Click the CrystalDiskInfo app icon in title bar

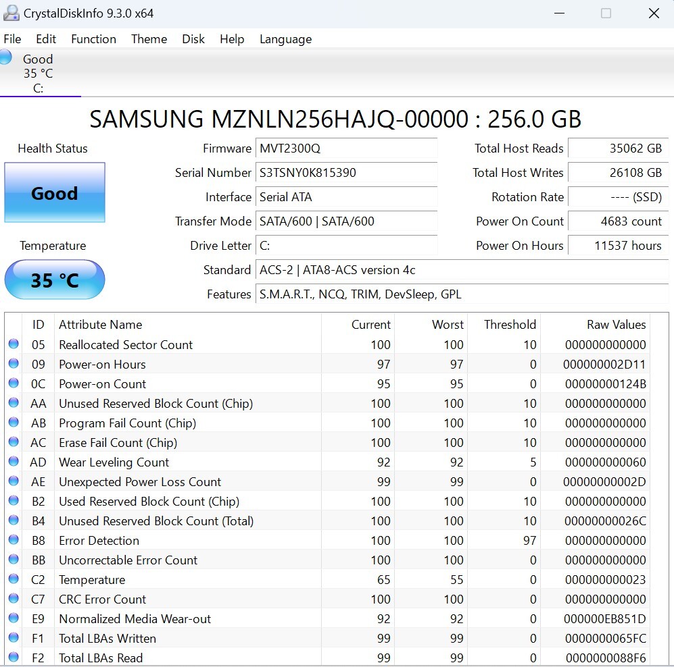[11, 13]
